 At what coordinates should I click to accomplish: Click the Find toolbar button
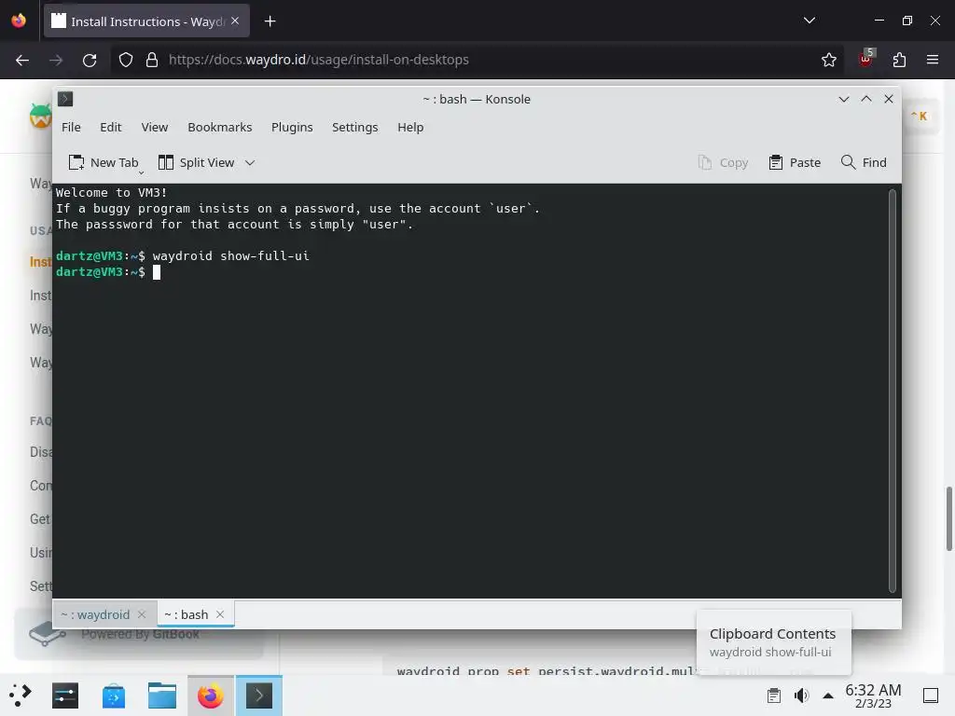click(864, 162)
